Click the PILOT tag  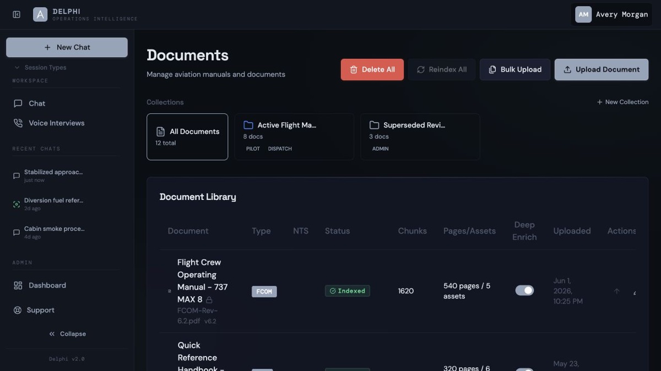click(x=253, y=149)
